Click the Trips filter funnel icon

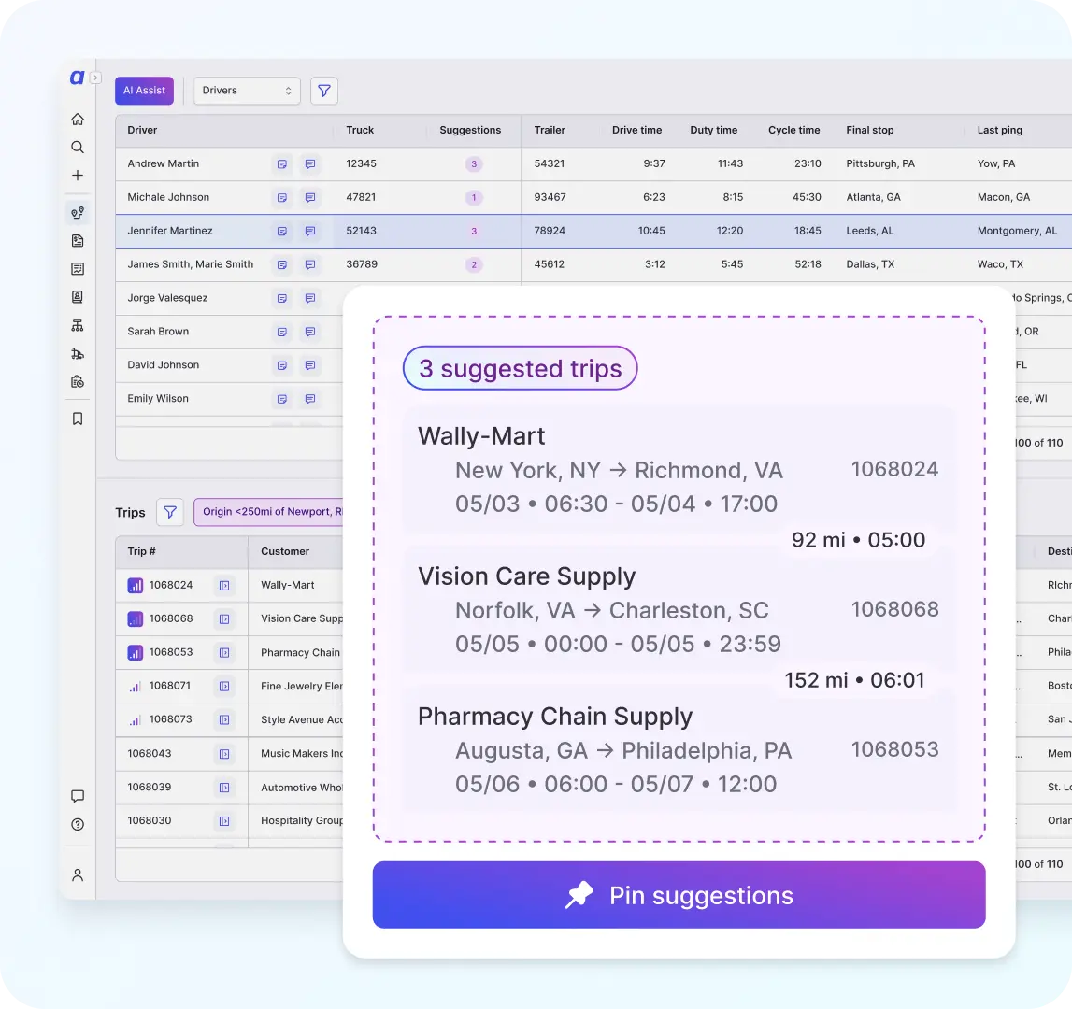point(170,512)
